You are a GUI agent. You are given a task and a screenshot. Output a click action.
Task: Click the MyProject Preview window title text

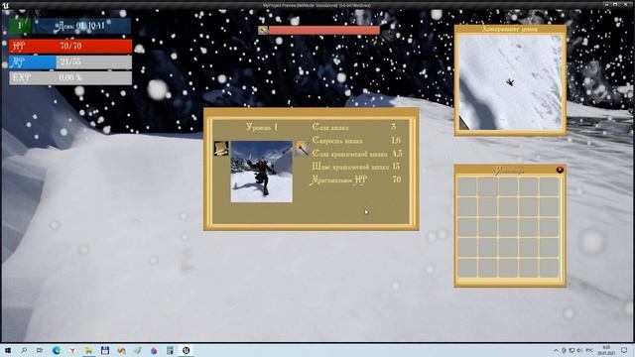click(x=317, y=5)
